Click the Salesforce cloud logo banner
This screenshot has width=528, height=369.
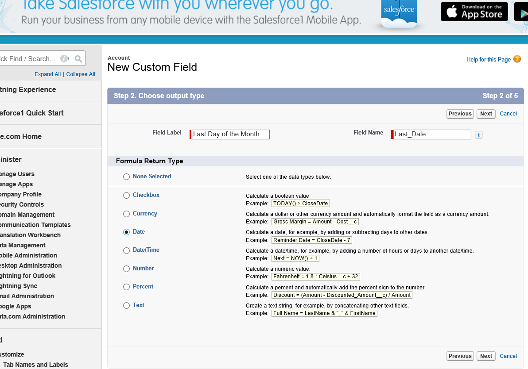(399, 13)
